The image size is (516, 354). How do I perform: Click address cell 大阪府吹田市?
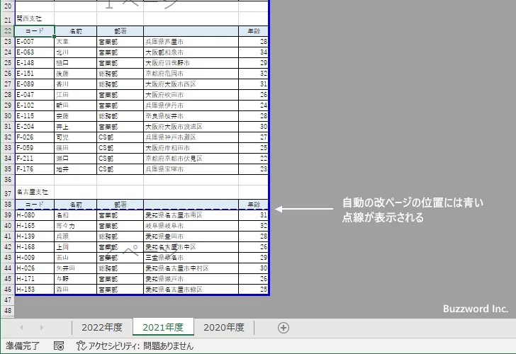(x=191, y=95)
